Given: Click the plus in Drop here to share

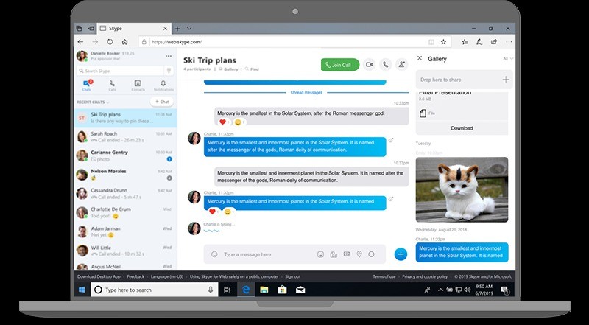Looking at the screenshot, I should [506, 80].
